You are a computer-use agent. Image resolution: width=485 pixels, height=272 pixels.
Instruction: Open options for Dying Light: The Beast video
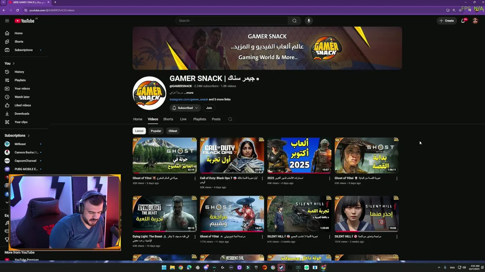pyautogui.click(x=195, y=237)
